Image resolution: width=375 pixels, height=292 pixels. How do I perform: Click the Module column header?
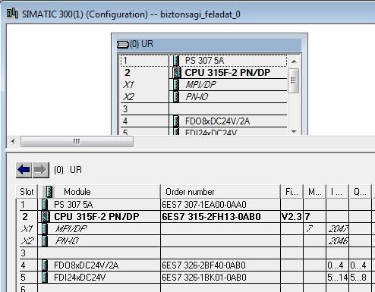coord(99,192)
